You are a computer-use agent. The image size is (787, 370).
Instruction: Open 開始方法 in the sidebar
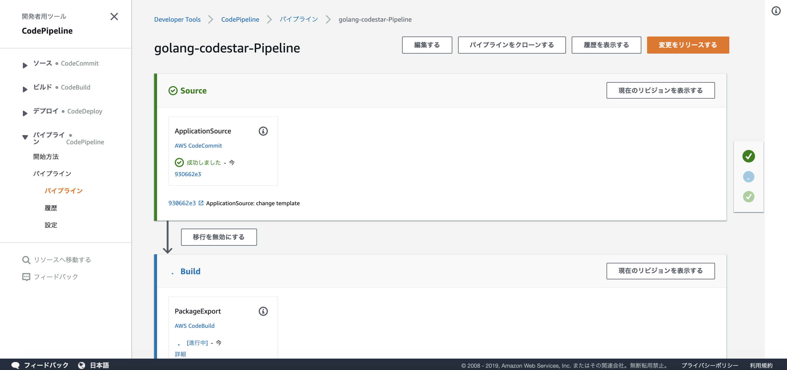[46, 156]
